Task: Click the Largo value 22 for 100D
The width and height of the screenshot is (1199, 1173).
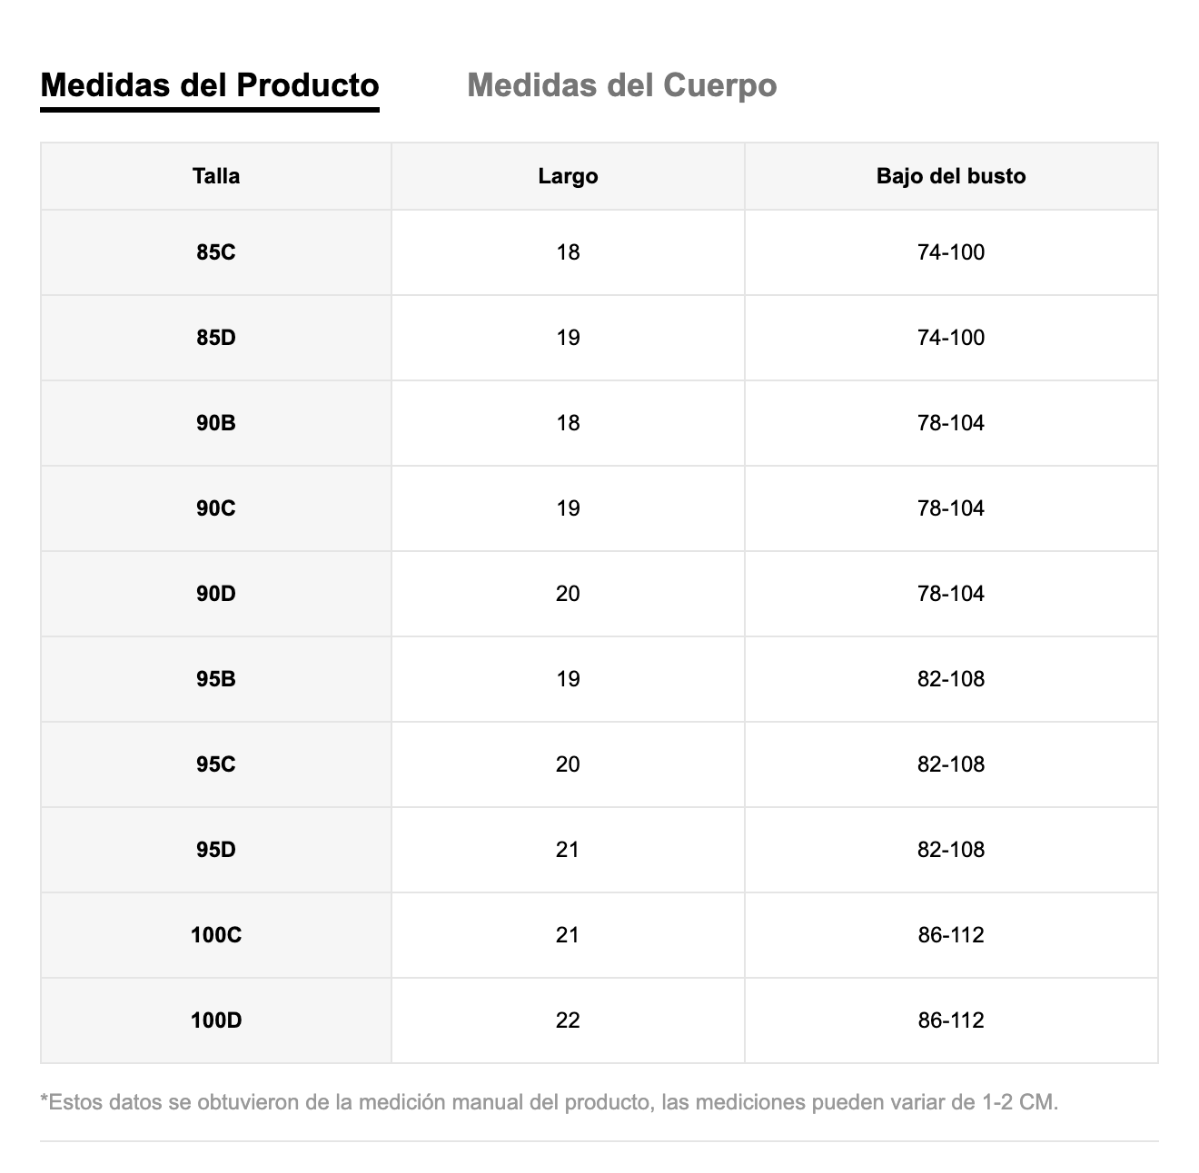Action: [x=568, y=1020]
